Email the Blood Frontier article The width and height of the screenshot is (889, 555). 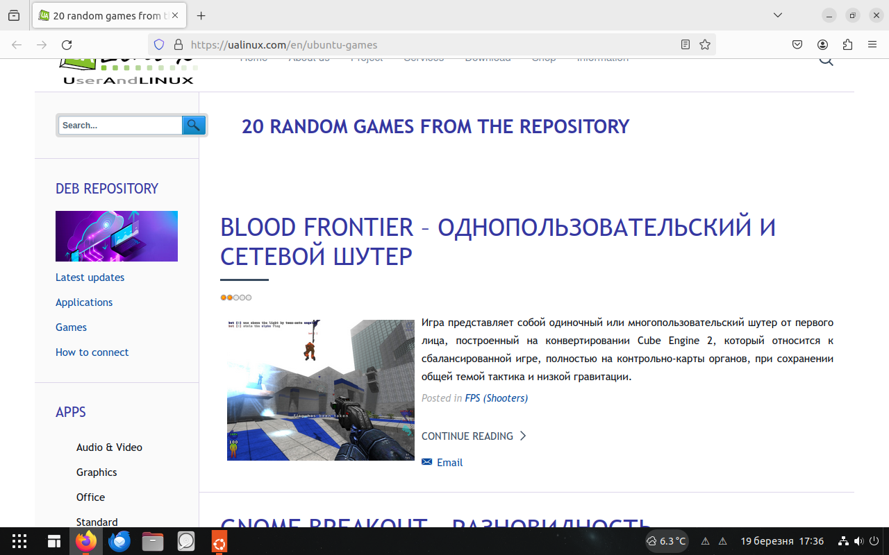click(x=442, y=463)
